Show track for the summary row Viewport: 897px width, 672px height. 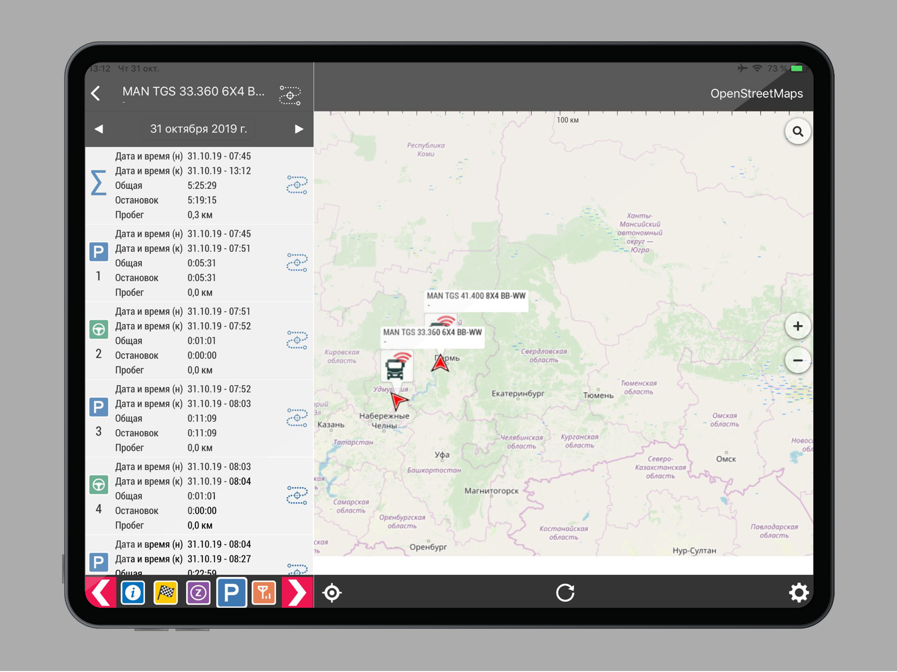coord(297,185)
